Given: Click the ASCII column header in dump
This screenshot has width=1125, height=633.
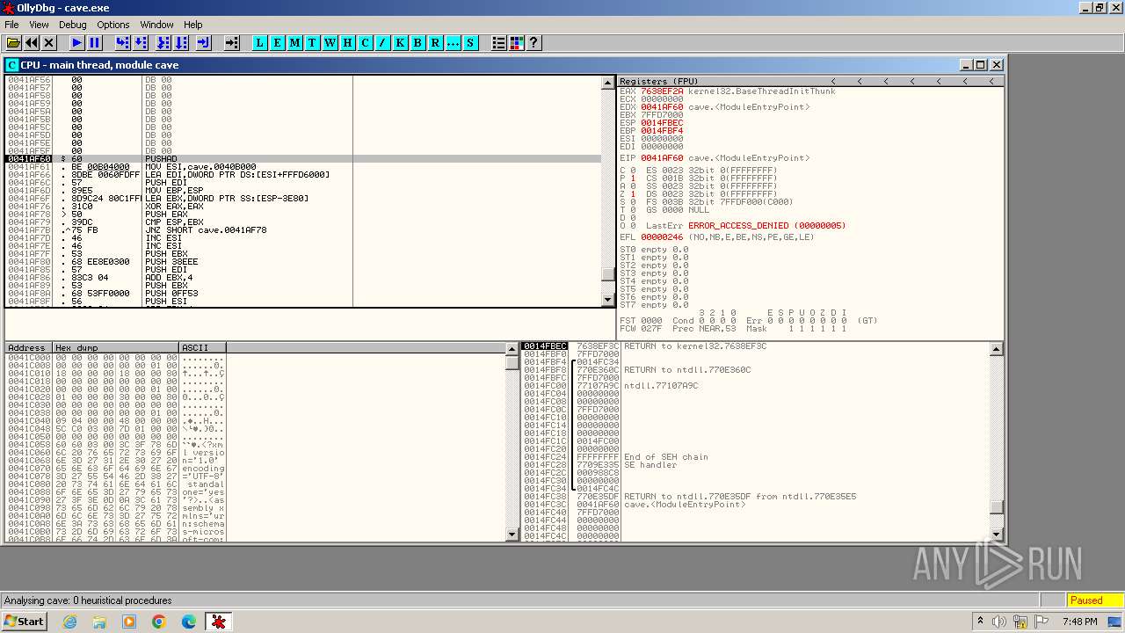Looking at the screenshot, I should [x=202, y=348].
